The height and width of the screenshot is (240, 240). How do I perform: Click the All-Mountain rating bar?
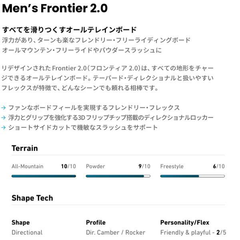tap(44, 176)
